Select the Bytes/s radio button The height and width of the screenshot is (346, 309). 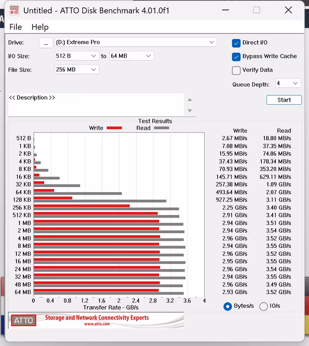228,306
